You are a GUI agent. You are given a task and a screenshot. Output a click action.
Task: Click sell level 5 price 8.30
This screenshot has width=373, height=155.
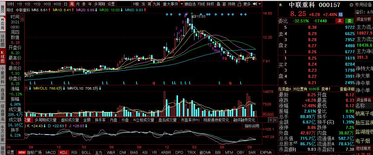(x=312, y=27)
